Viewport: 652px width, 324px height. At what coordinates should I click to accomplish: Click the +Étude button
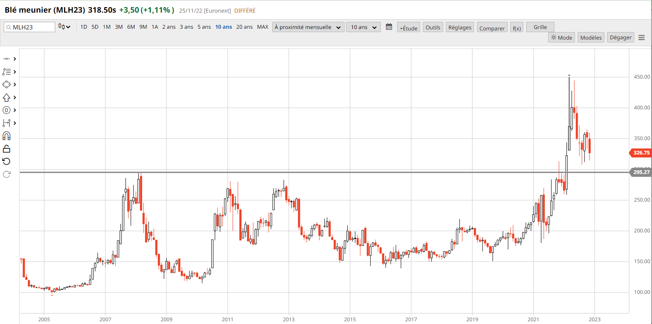point(409,28)
